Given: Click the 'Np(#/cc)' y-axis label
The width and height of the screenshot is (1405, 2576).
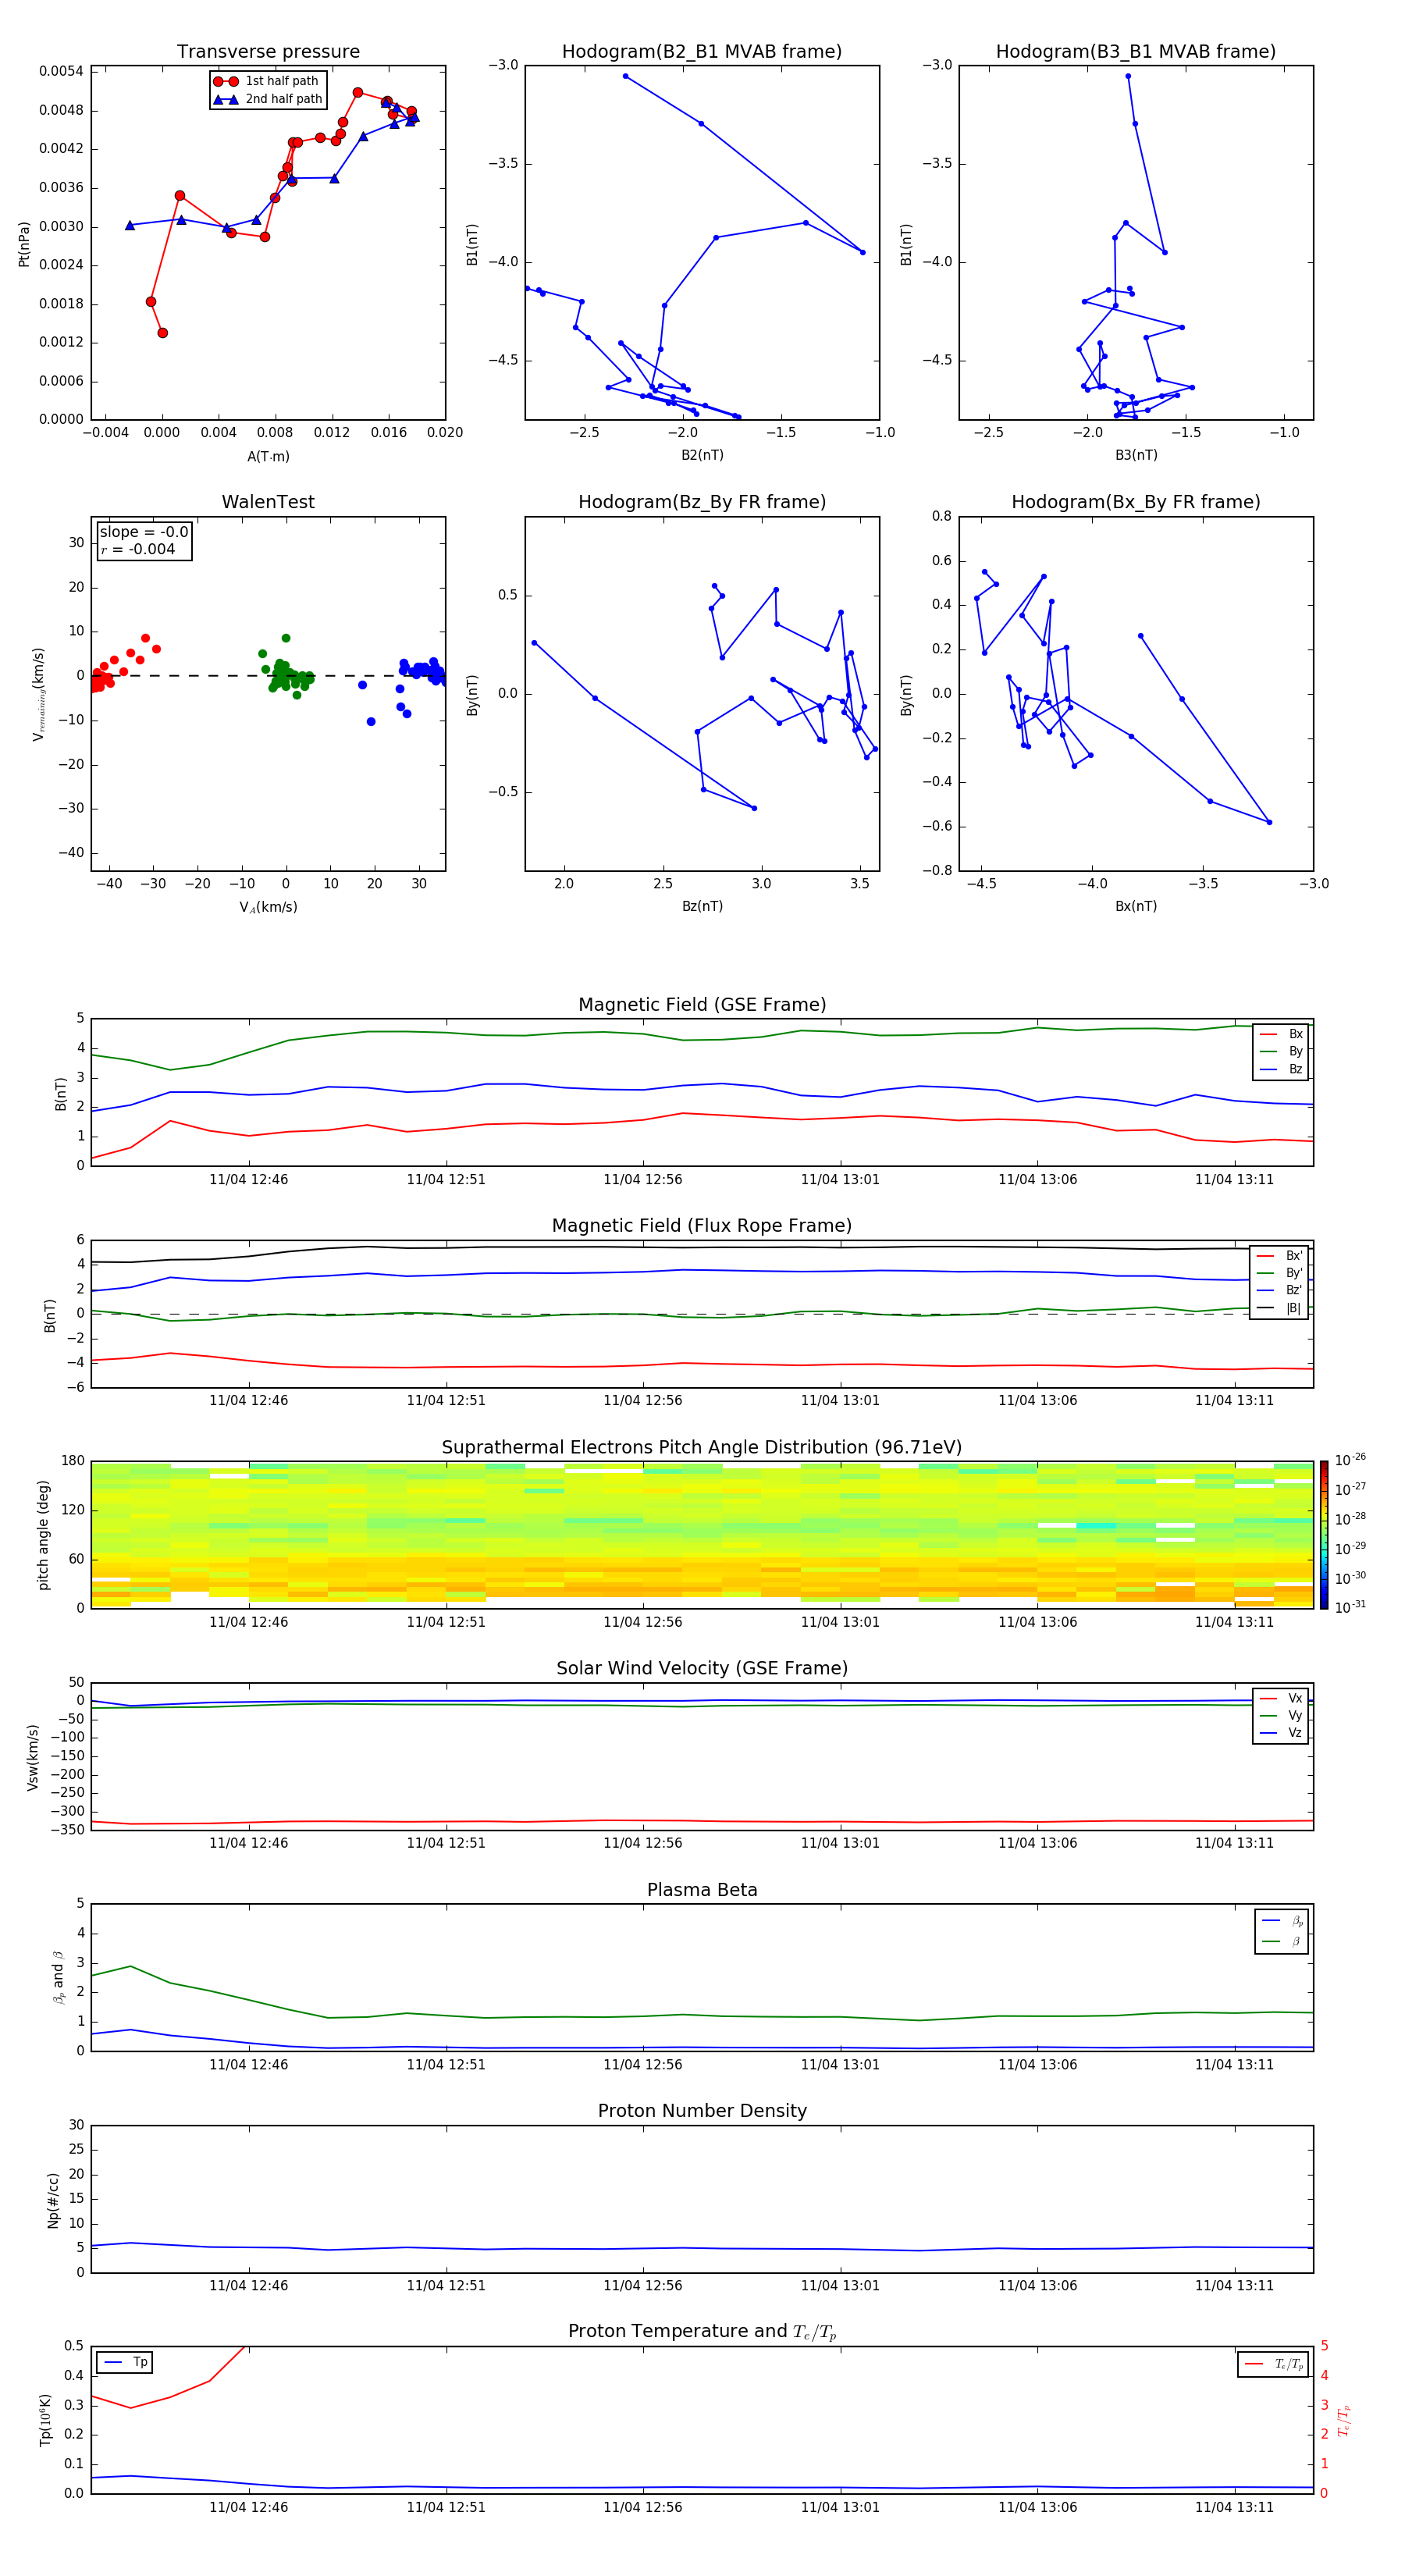Looking at the screenshot, I should [53, 2200].
